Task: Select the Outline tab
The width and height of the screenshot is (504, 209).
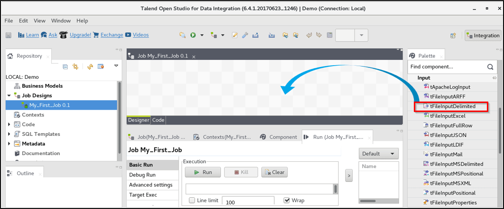Action: point(25,173)
